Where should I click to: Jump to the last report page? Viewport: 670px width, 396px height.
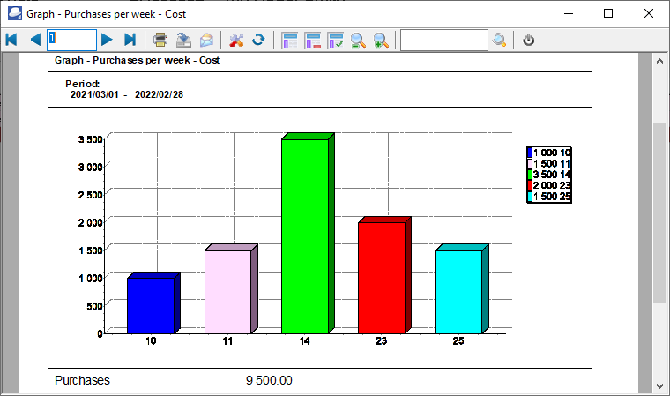click(130, 40)
